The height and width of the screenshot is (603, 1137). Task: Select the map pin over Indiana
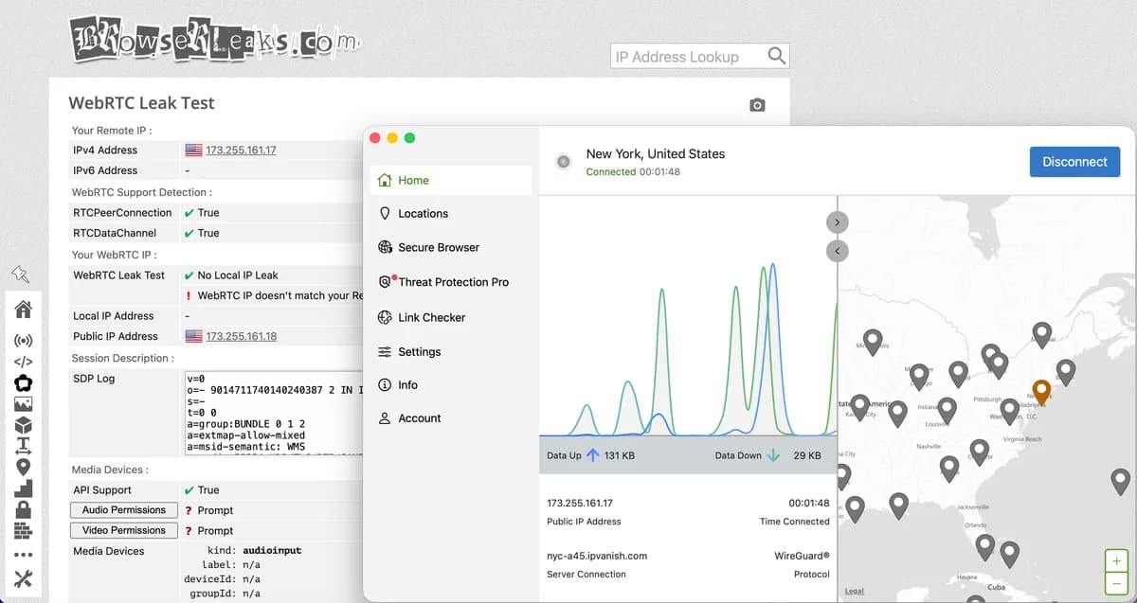coord(947,410)
